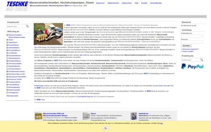Click the box icon beside Vollstrahlduesen
This screenshot has width=211, height=132.
coord(7,58)
